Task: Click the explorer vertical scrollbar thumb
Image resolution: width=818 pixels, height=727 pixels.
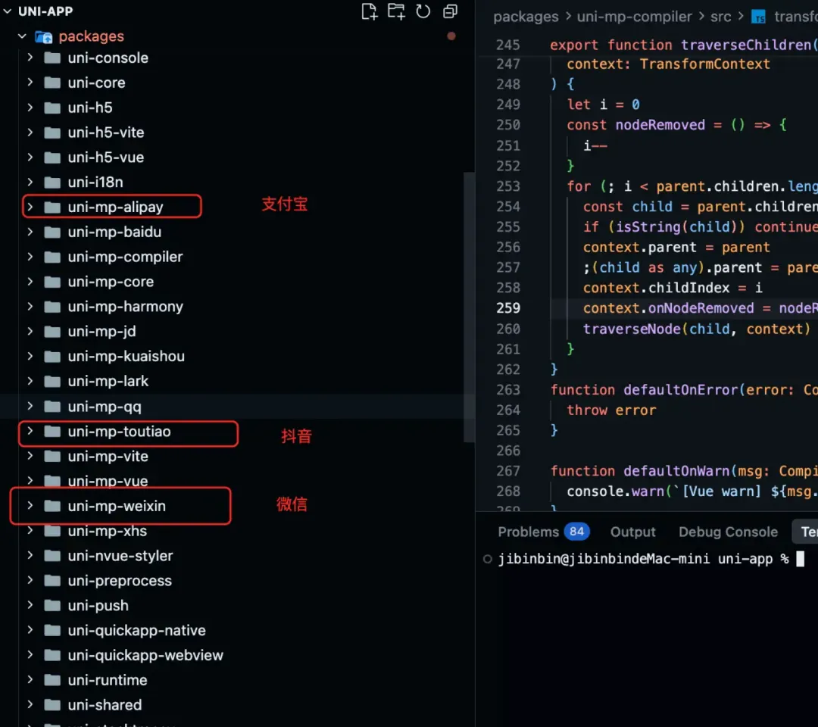Action: pos(469,307)
